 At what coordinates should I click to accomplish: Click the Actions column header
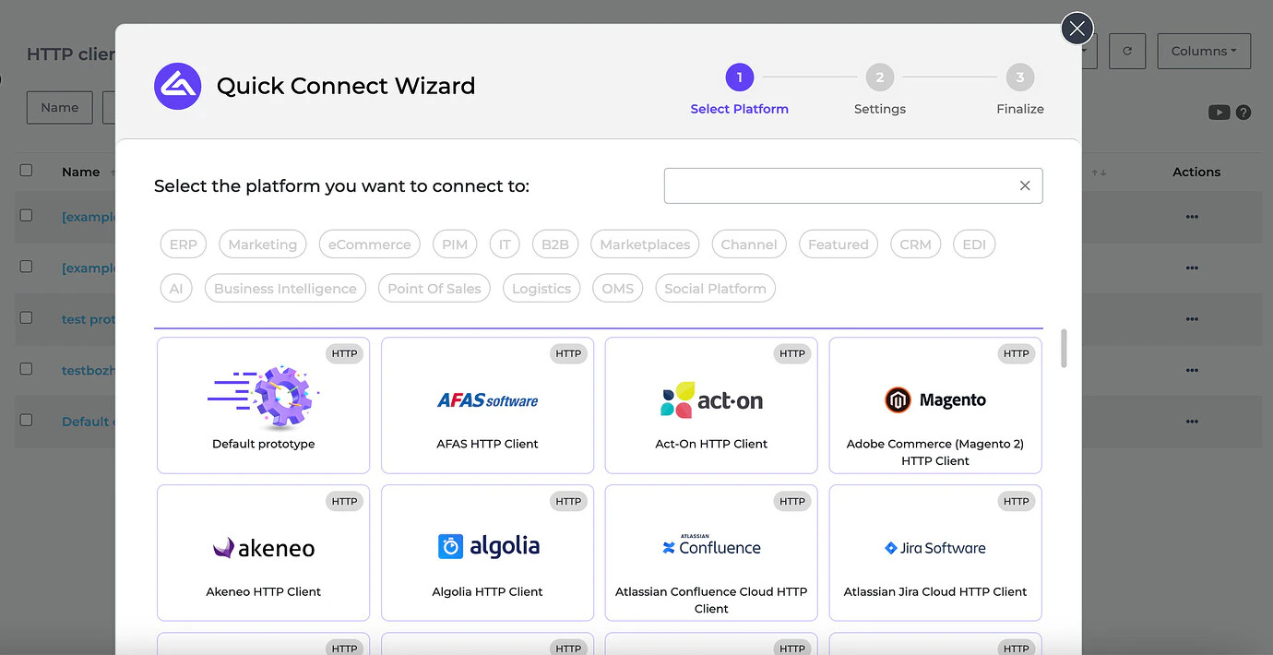[1196, 172]
